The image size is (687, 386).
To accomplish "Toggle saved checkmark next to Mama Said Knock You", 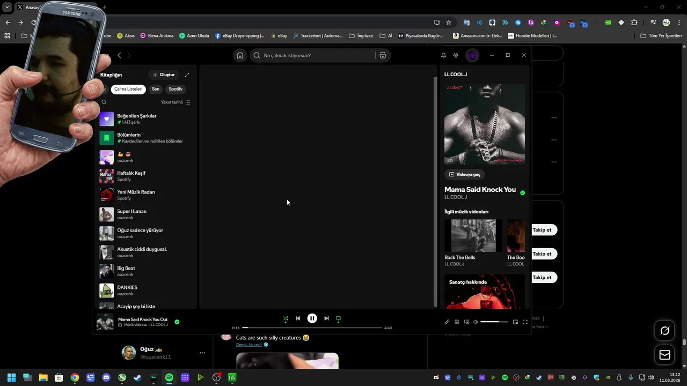I will 523,193.
